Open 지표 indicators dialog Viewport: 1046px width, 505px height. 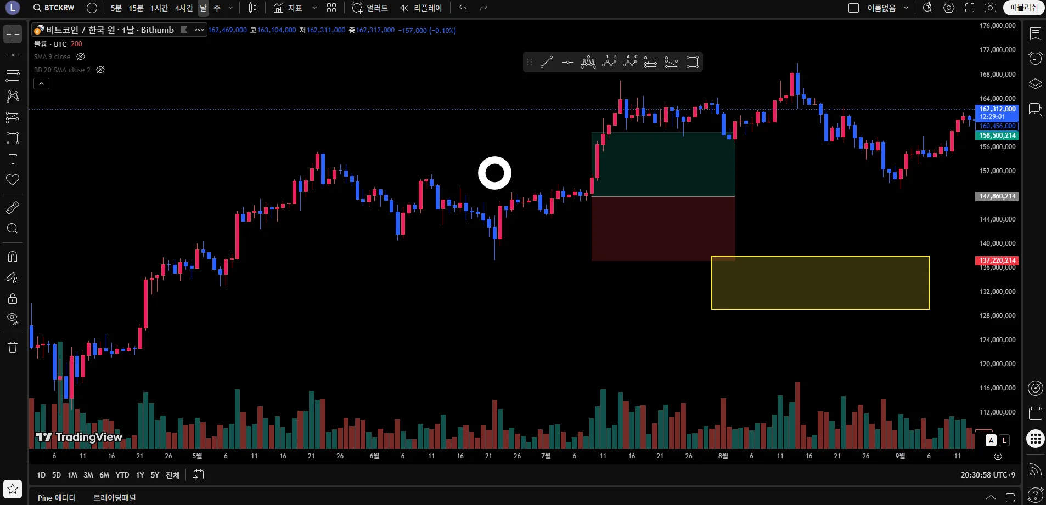[x=288, y=8]
